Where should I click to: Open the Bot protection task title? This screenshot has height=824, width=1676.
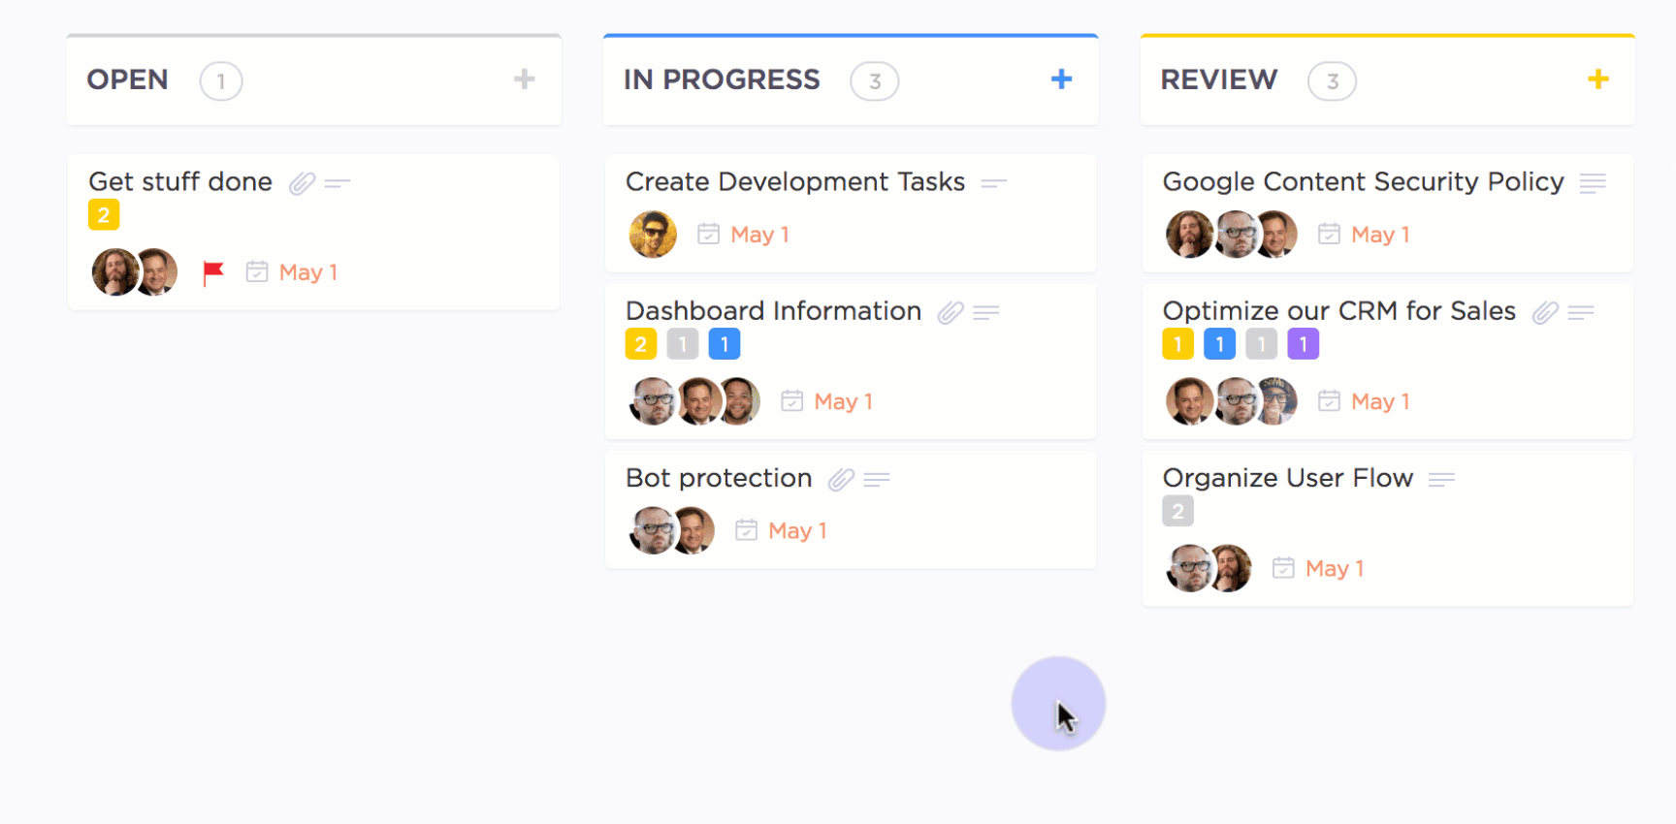719,478
